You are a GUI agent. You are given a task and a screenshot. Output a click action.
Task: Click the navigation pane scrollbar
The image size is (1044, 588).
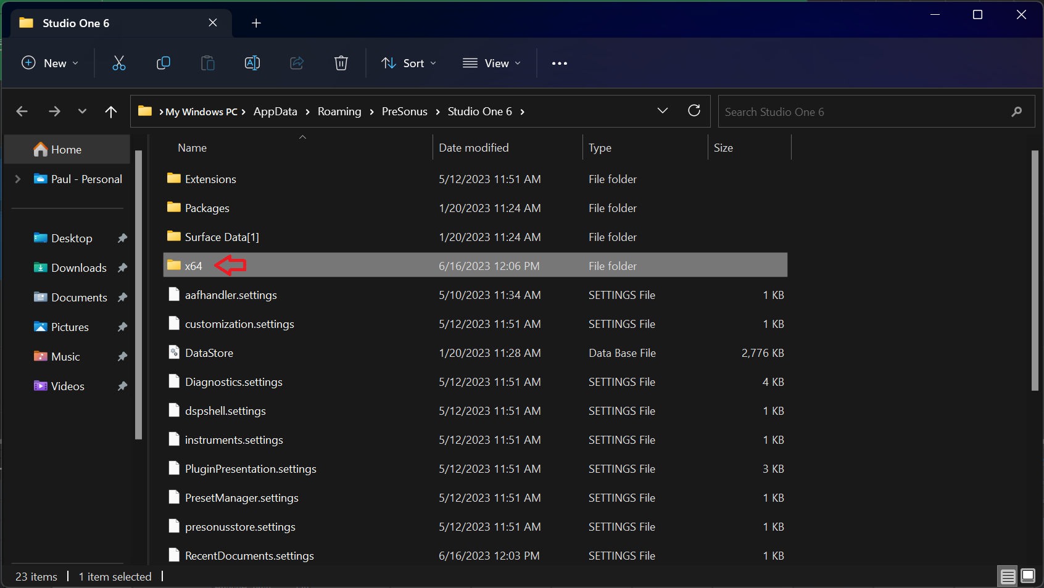pos(138,295)
